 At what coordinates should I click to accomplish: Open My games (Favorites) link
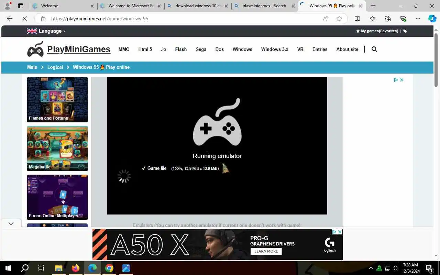point(377,31)
